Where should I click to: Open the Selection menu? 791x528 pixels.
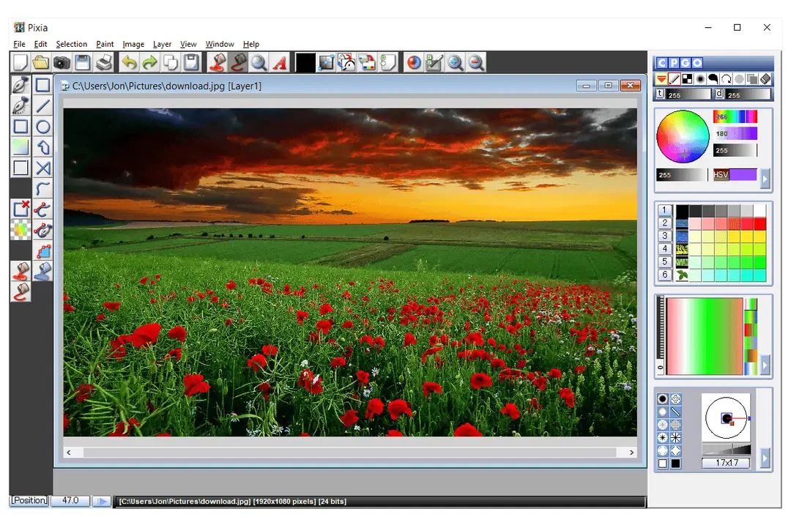click(x=71, y=45)
